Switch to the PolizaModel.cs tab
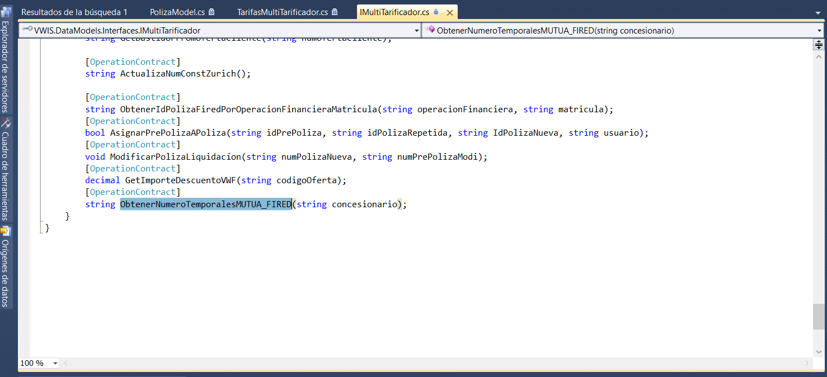 [x=177, y=12]
